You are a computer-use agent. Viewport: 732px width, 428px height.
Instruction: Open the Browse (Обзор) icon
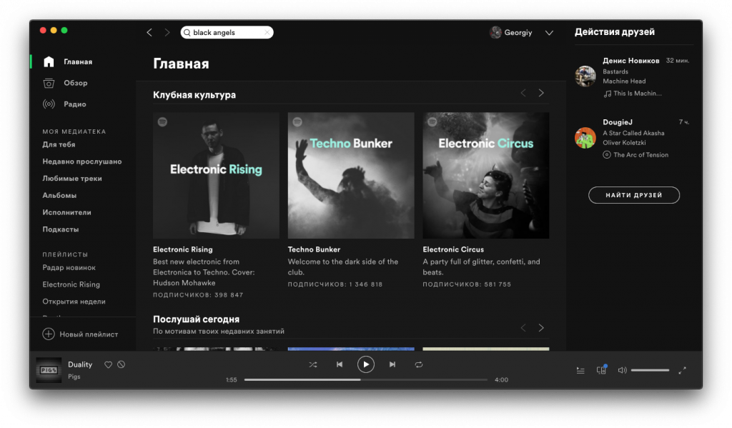pos(49,83)
